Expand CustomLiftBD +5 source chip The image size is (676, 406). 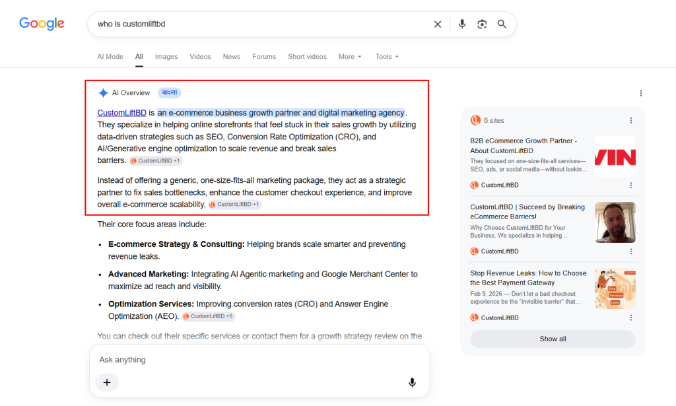tap(208, 316)
